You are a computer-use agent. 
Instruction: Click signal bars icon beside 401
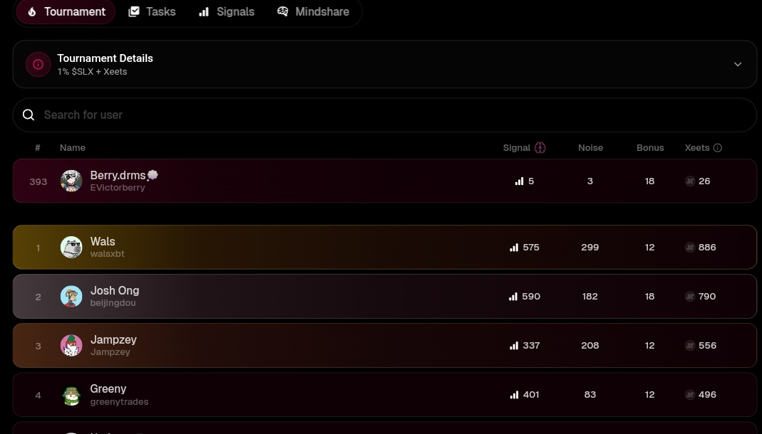514,395
